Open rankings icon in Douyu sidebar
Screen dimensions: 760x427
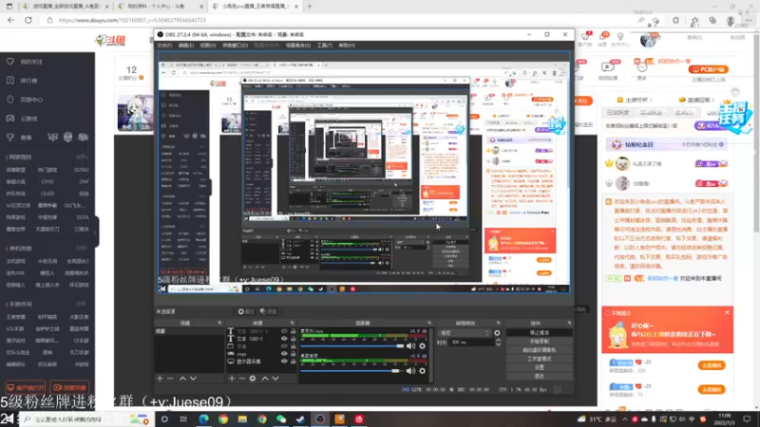[x=10, y=81]
